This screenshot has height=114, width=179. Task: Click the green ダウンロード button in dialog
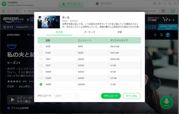(x=111, y=96)
